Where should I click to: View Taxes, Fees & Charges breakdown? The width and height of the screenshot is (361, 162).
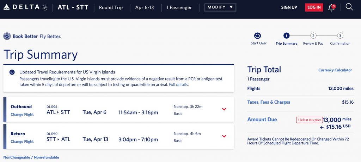pyautogui.click(x=269, y=102)
